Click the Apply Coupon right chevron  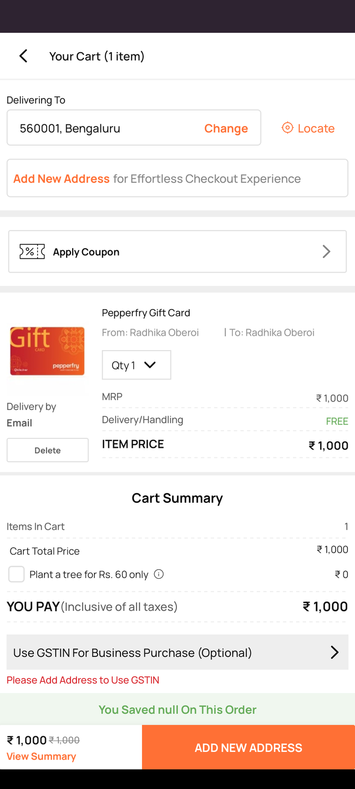click(x=326, y=252)
